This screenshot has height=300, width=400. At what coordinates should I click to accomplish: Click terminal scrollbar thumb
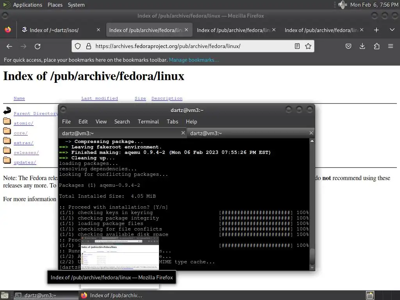pos(312,256)
